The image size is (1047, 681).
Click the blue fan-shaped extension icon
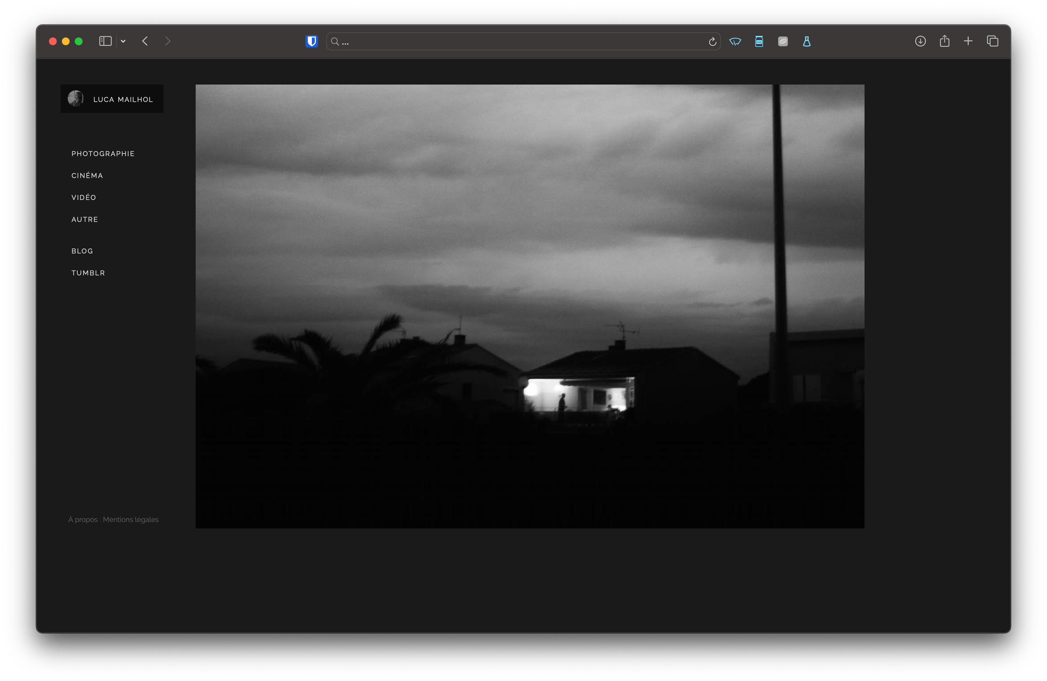coord(735,42)
